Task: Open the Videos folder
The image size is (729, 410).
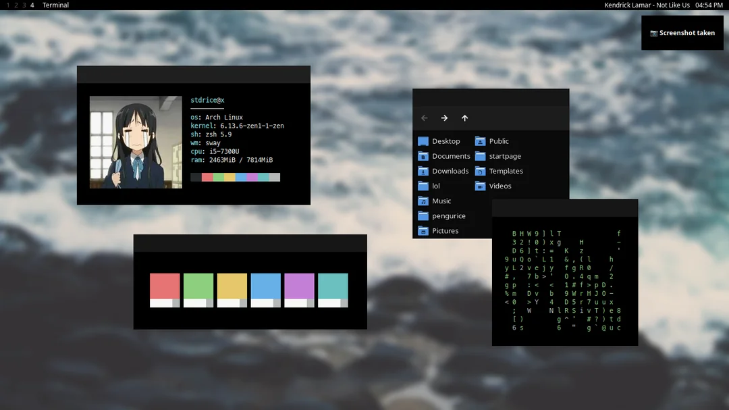Action: click(493, 186)
